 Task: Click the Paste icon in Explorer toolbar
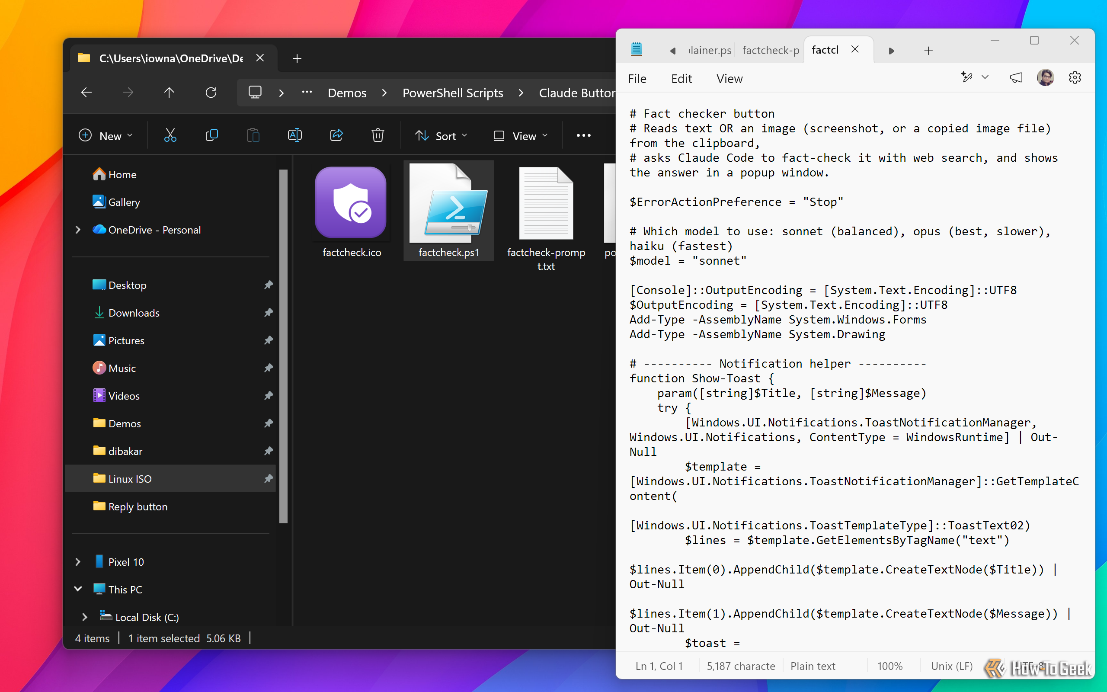tap(253, 135)
